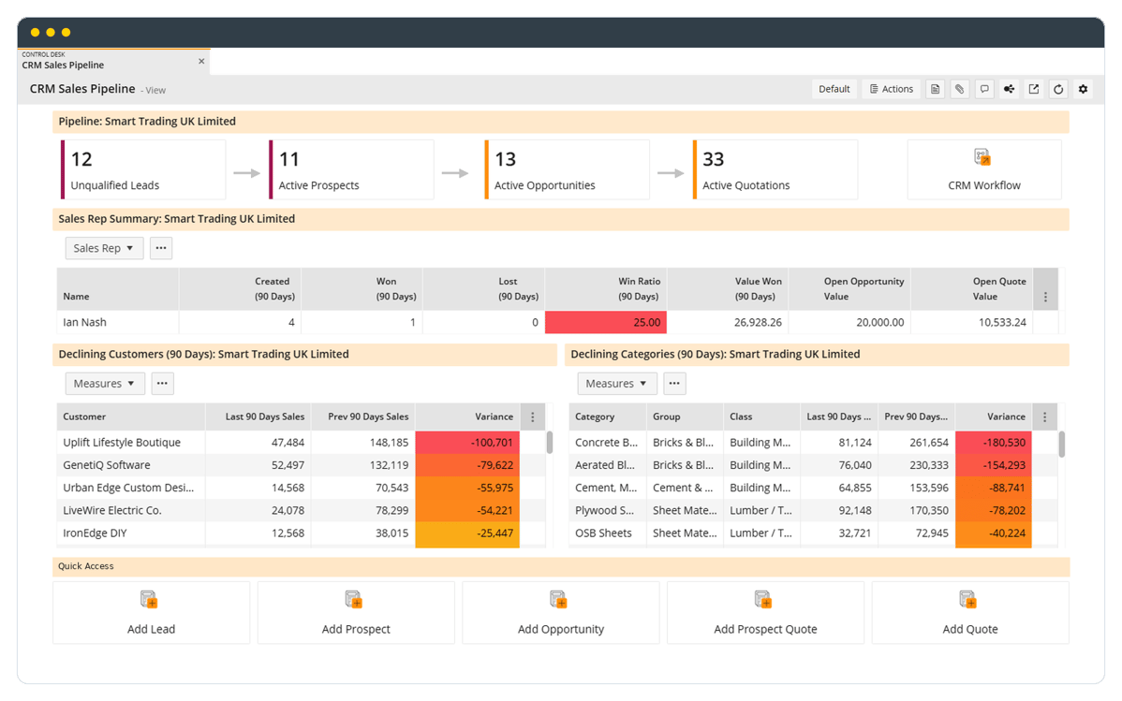1122x701 pixels.
Task: Click the Add Lead icon
Action: [149, 599]
